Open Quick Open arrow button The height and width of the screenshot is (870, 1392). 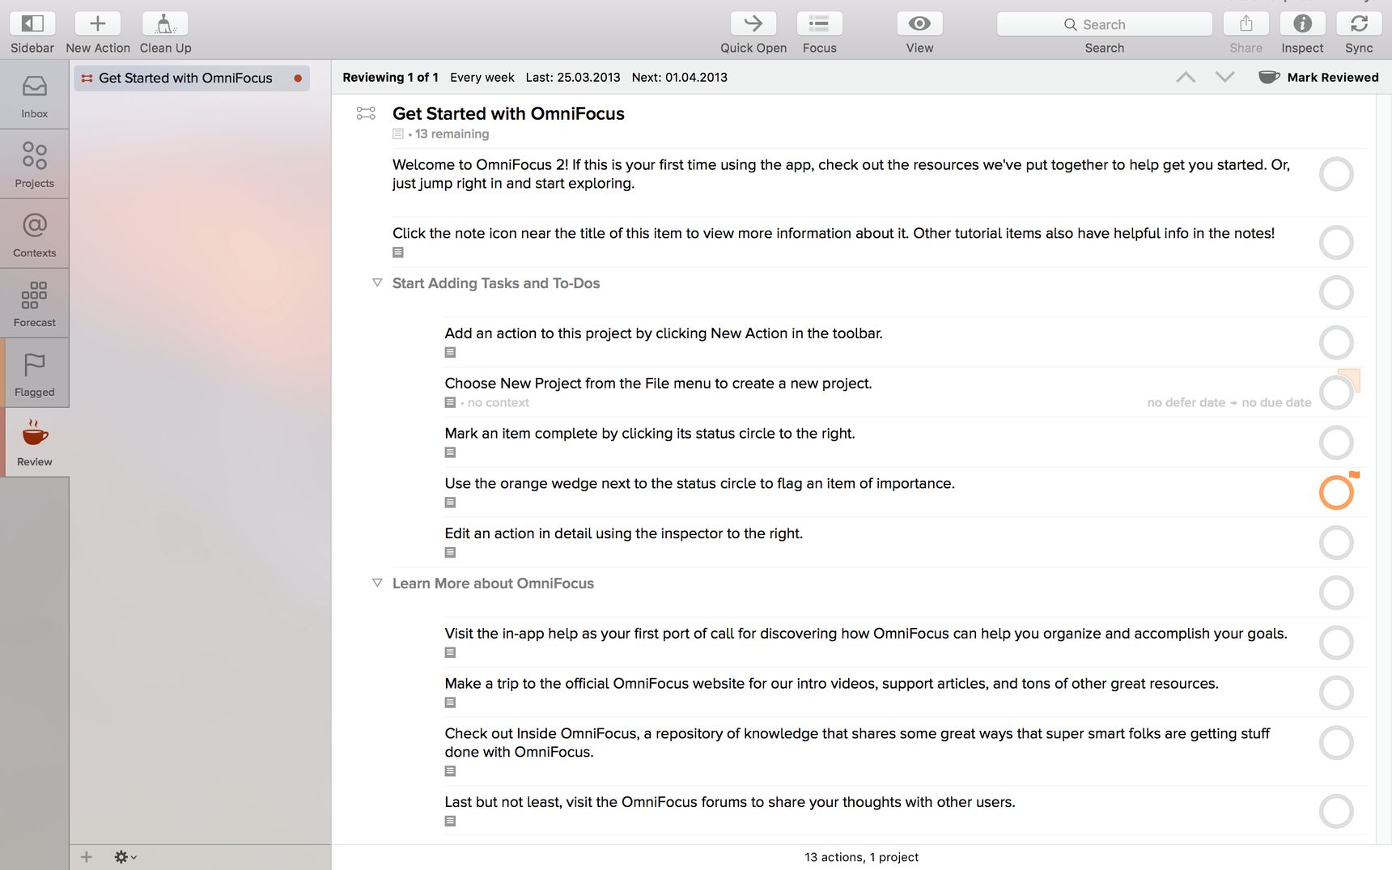coord(753,23)
